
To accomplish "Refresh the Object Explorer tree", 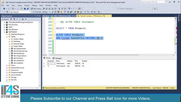I will 23,19.
